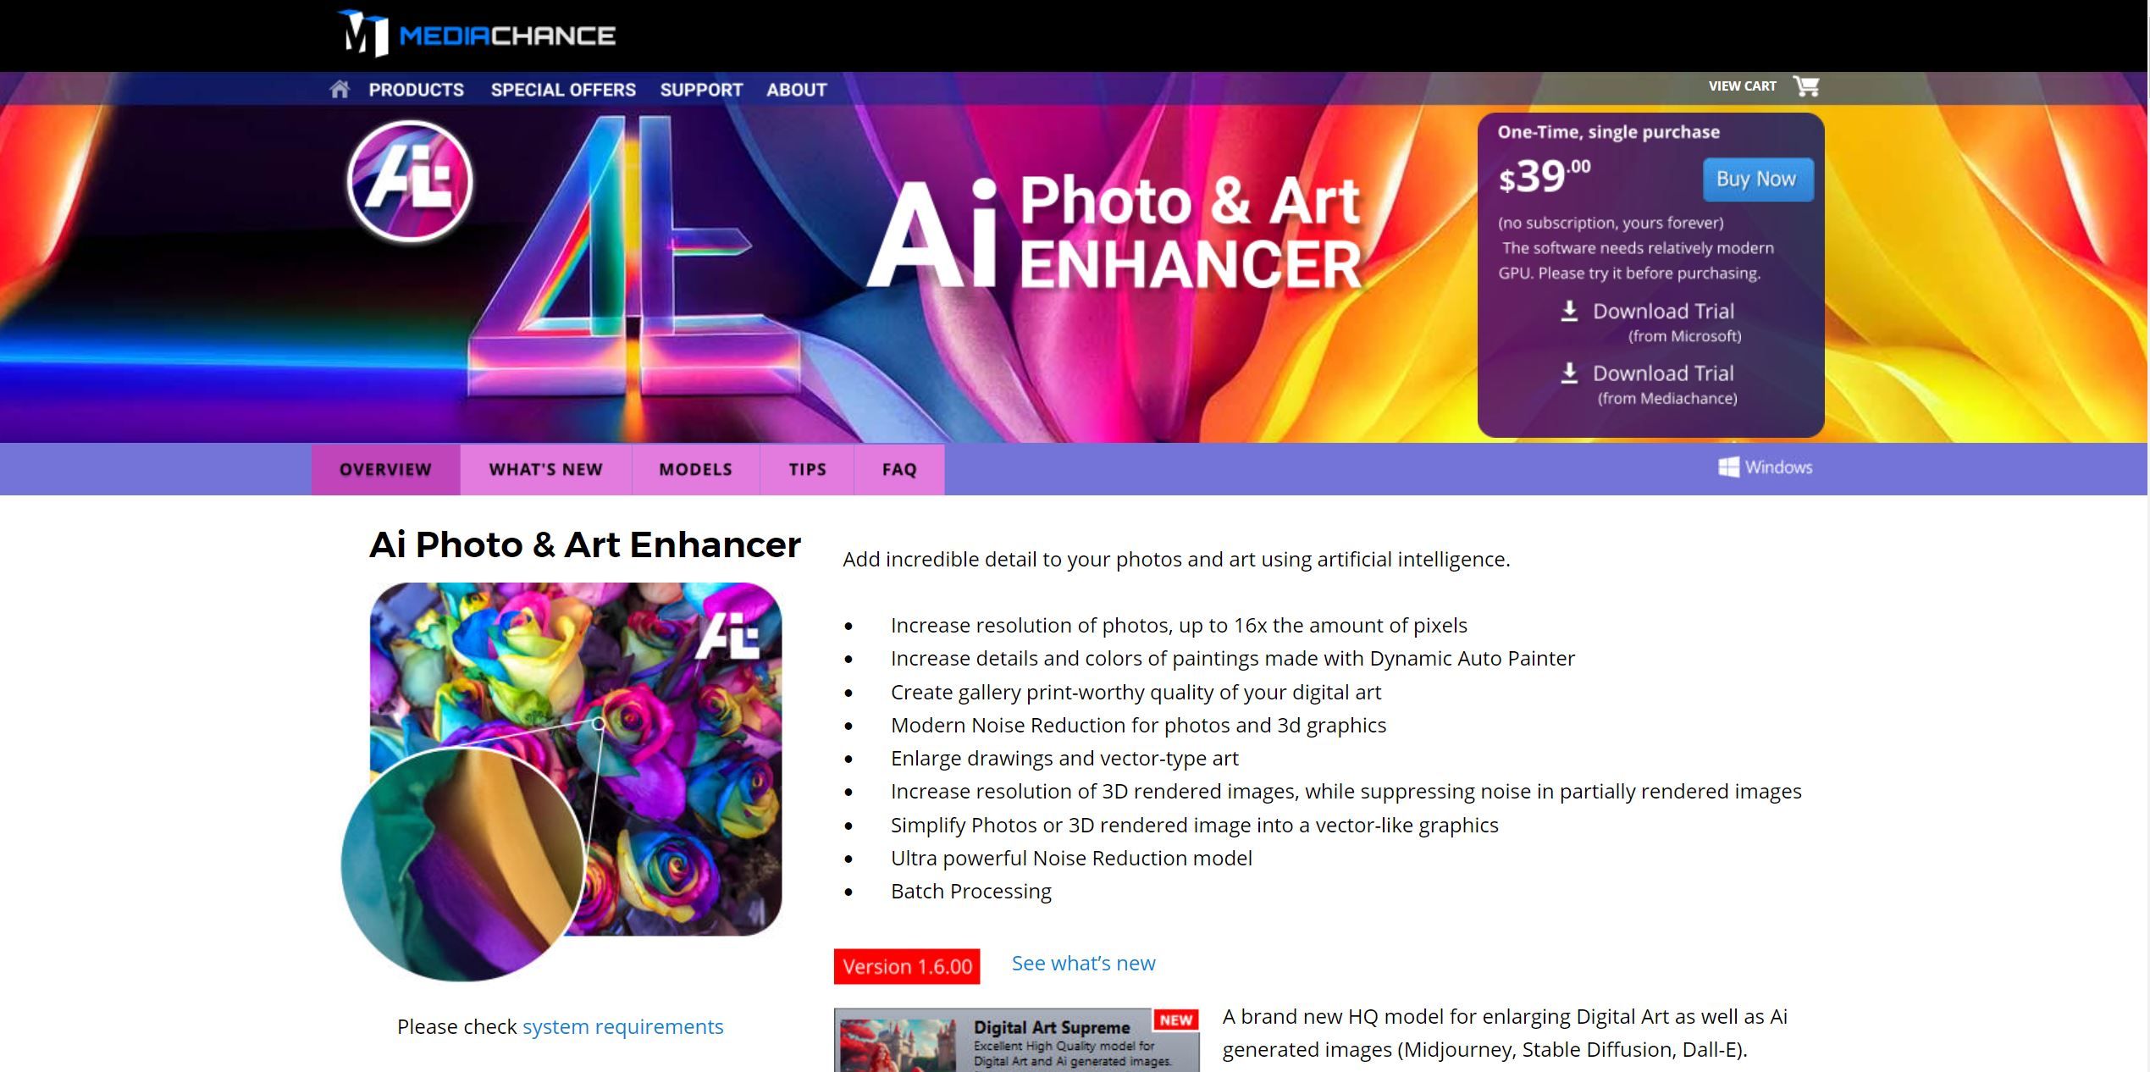
Task: Open the shopping cart icon
Action: (x=1806, y=86)
